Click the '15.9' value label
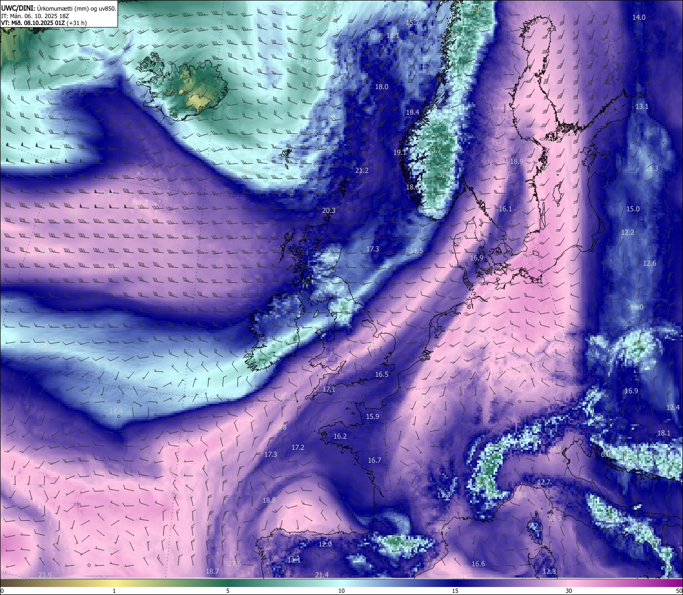This screenshot has width=683, height=595. tap(372, 417)
